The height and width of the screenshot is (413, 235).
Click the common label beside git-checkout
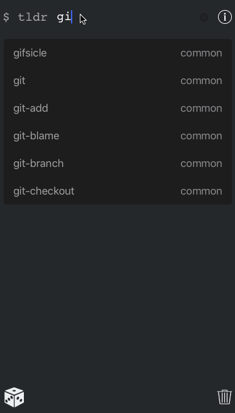tap(201, 191)
